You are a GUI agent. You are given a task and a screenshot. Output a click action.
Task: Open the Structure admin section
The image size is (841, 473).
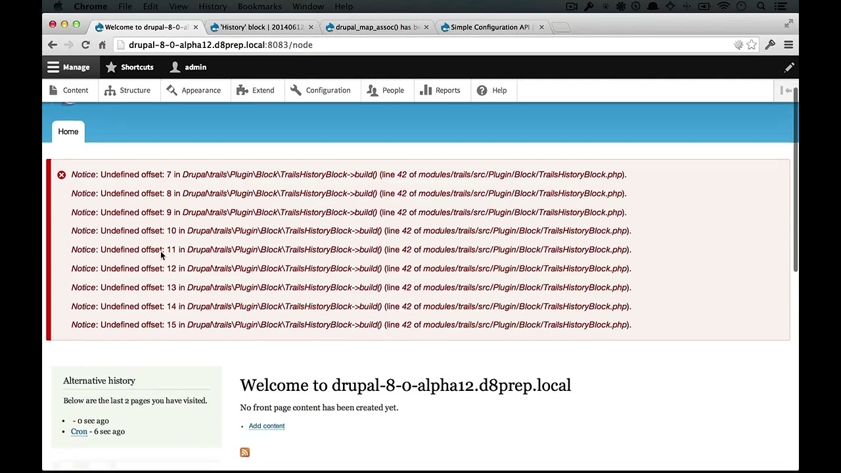click(127, 90)
